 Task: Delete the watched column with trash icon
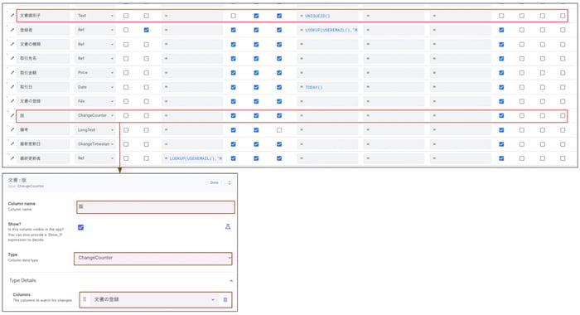[225, 299]
